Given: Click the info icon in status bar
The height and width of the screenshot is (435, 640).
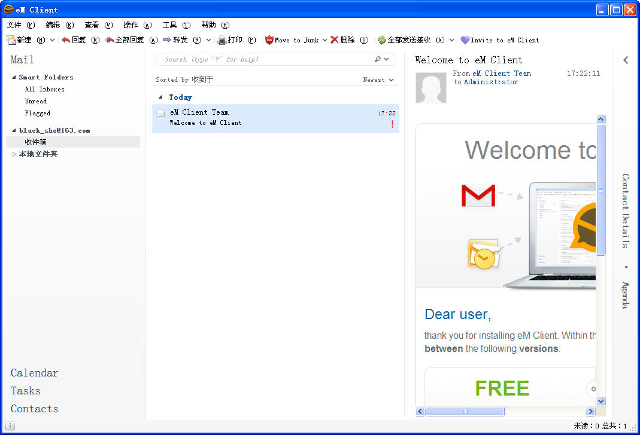Looking at the screenshot, I should [10, 426].
